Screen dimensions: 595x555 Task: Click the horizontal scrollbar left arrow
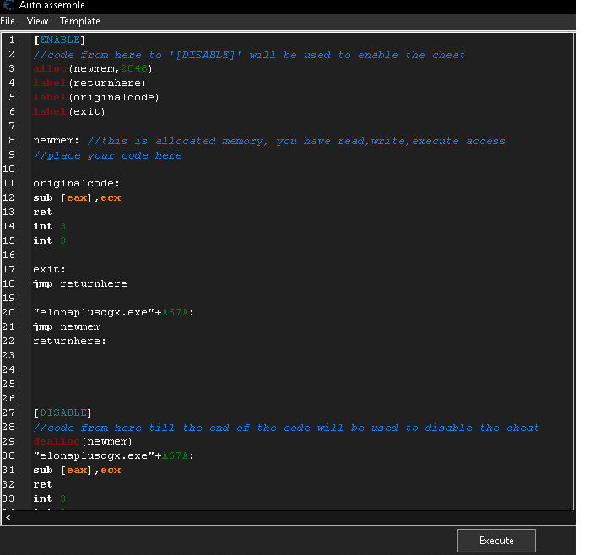click(8, 518)
